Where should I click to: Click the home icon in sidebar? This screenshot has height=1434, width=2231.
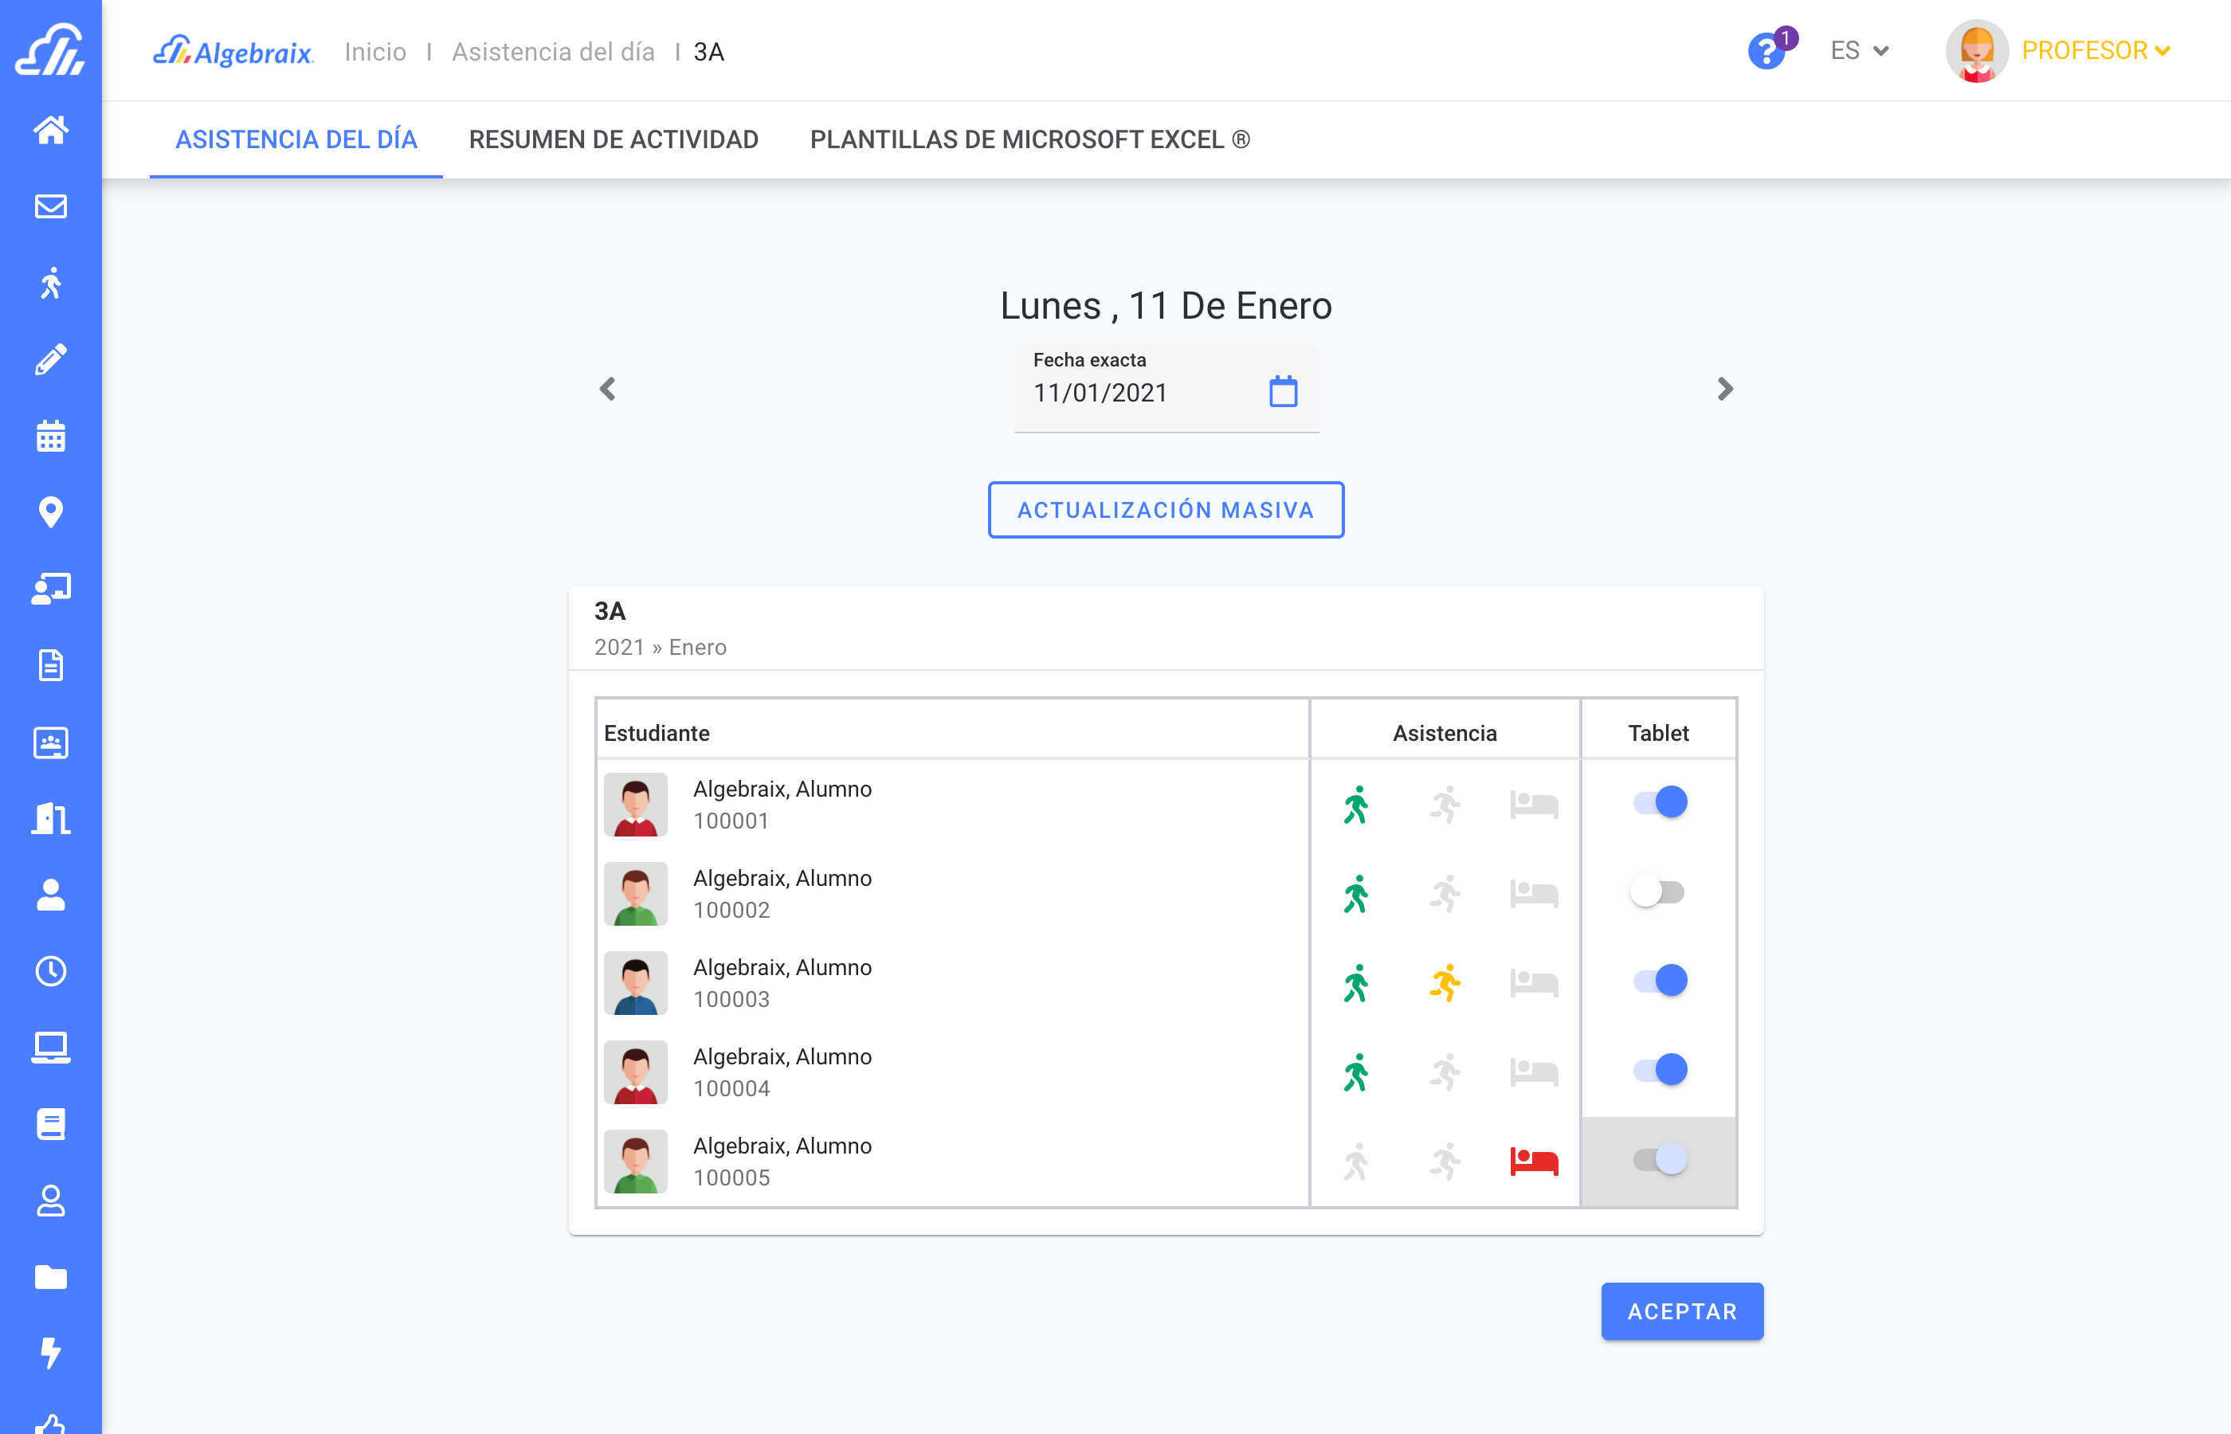(x=50, y=129)
